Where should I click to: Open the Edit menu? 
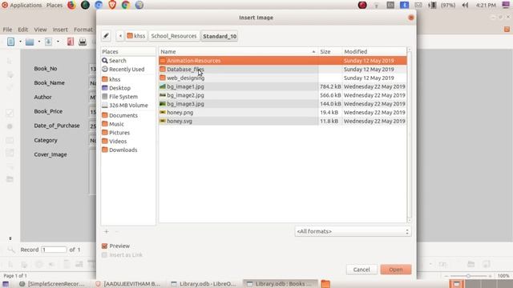point(22,30)
